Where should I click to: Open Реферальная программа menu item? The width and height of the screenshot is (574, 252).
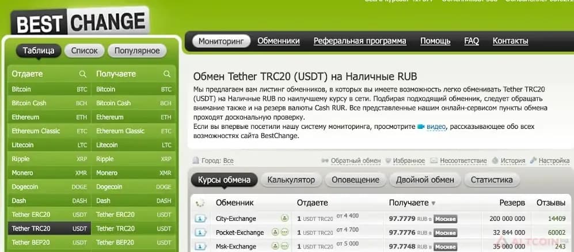[x=360, y=41]
